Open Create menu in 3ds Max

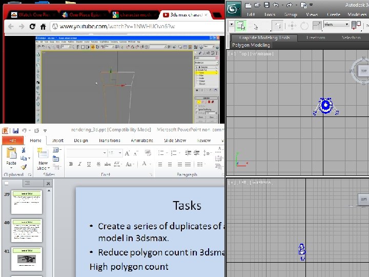334,14
